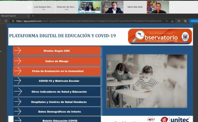This screenshot has height=122, width=198.
Task: Select video tile of man in suit
Action: click(x=112, y=7)
